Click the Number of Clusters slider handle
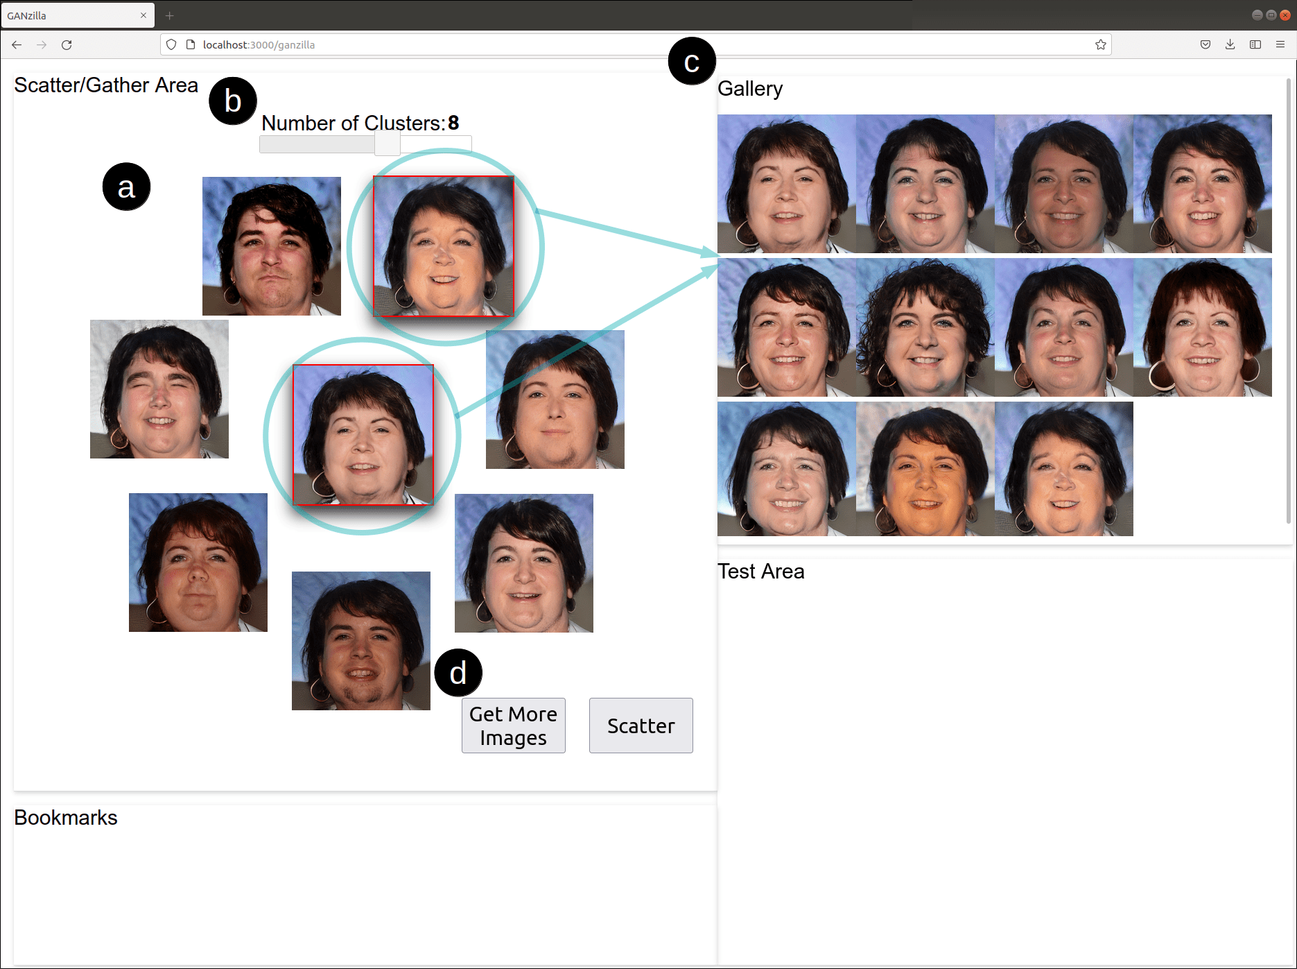This screenshot has height=969, width=1297. 387,144
